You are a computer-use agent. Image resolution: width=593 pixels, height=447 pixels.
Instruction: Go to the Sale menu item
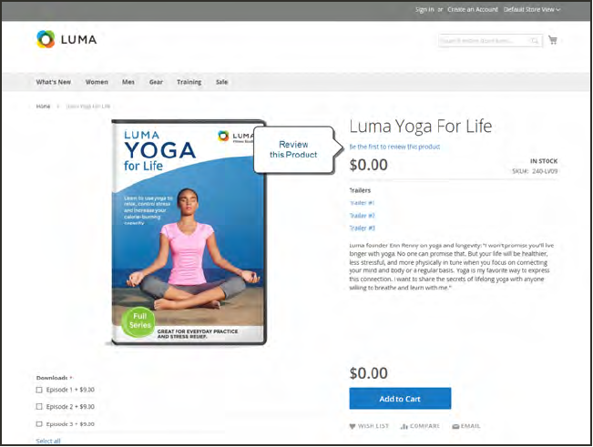(221, 82)
